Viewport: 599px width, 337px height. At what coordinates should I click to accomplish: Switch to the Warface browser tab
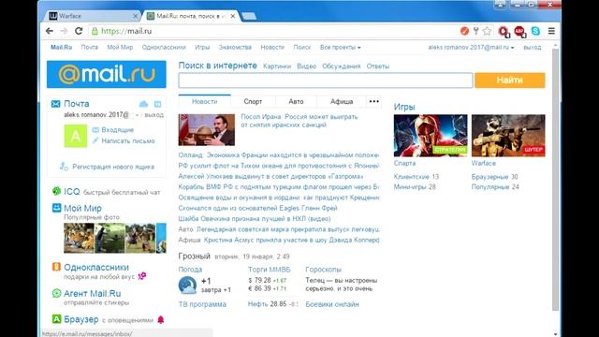point(92,16)
